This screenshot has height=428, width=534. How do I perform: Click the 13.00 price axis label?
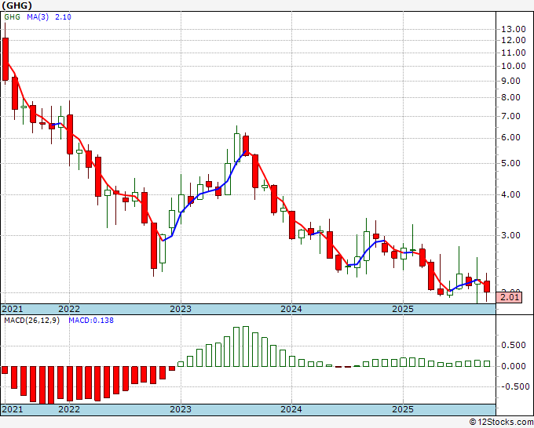pyautogui.click(x=514, y=29)
